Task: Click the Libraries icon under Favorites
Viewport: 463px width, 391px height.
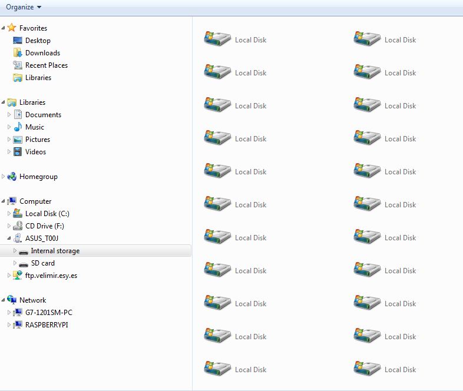Action: point(18,78)
